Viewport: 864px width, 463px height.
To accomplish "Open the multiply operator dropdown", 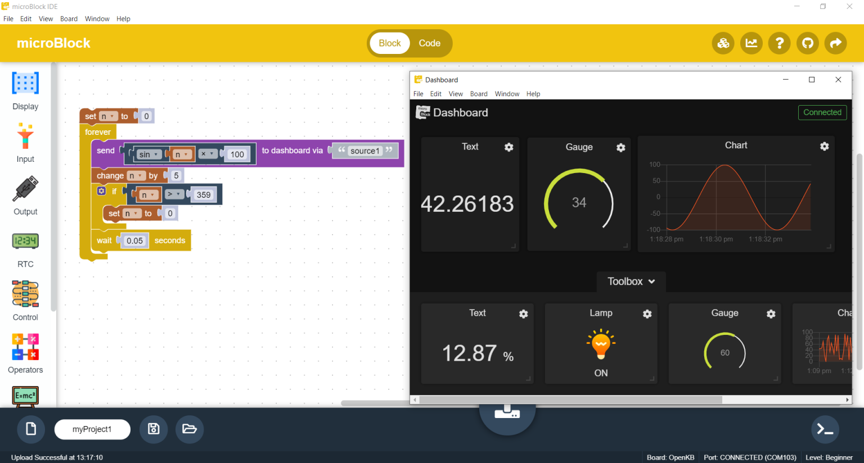I will tap(208, 154).
